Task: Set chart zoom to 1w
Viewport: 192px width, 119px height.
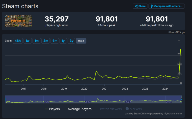Action: [x=28, y=41]
